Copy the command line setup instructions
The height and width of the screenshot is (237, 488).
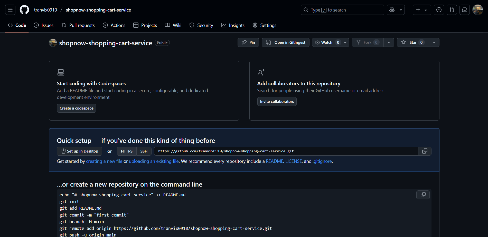(x=423, y=195)
